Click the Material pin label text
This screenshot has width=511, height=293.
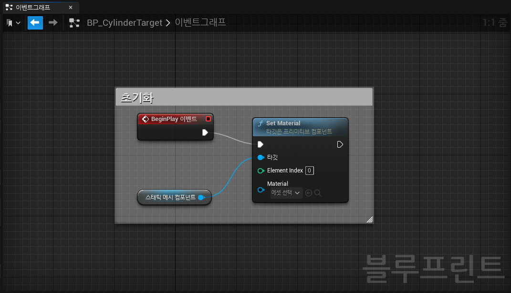[278, 183]
